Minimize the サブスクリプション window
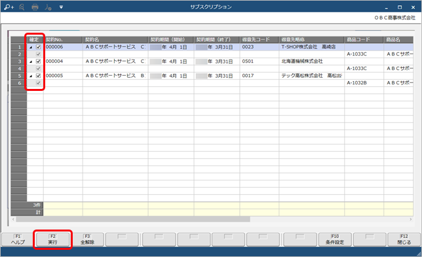The height and width of the screenshot is (257, 422). (x=387, y=7)
